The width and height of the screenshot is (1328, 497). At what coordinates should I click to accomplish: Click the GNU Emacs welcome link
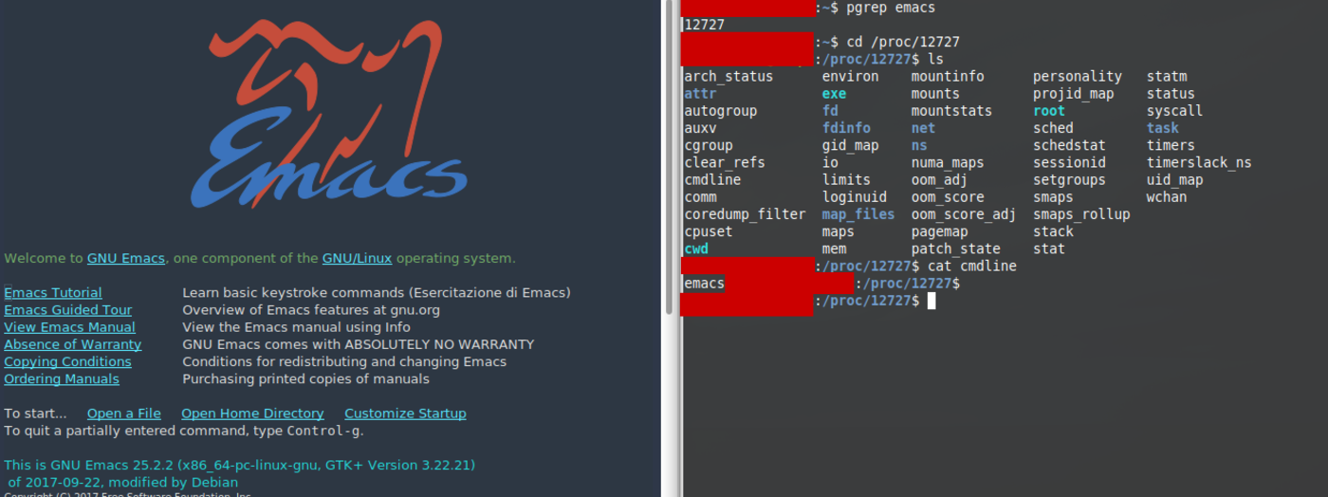pos(126,258)
